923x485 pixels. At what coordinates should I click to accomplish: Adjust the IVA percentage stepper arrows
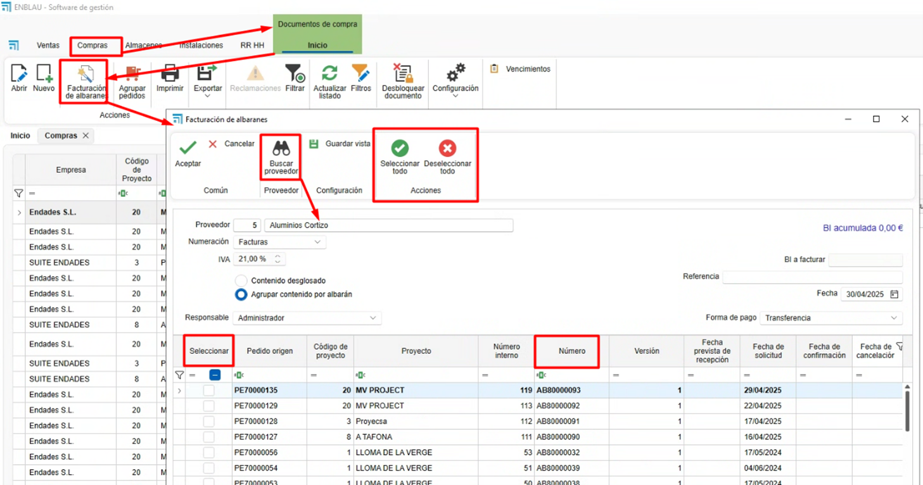(x=277, y=259)
